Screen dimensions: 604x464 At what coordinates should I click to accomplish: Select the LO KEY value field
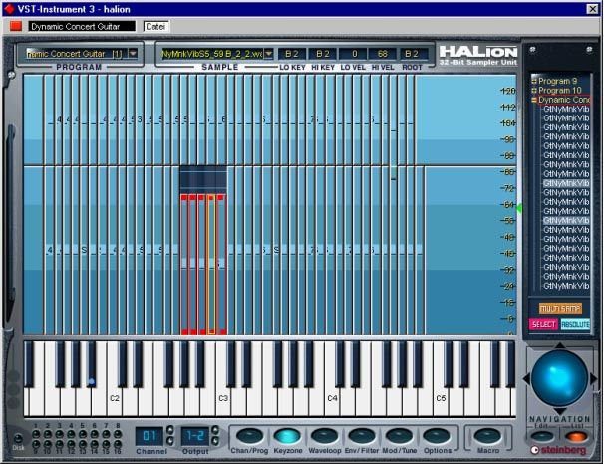pos(292,54)
